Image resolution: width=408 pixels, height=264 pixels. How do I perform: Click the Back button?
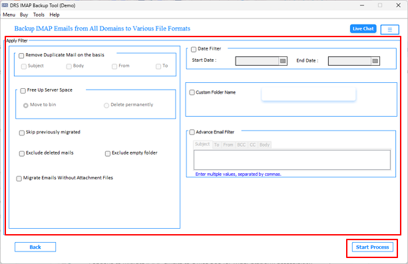(35, 247)
